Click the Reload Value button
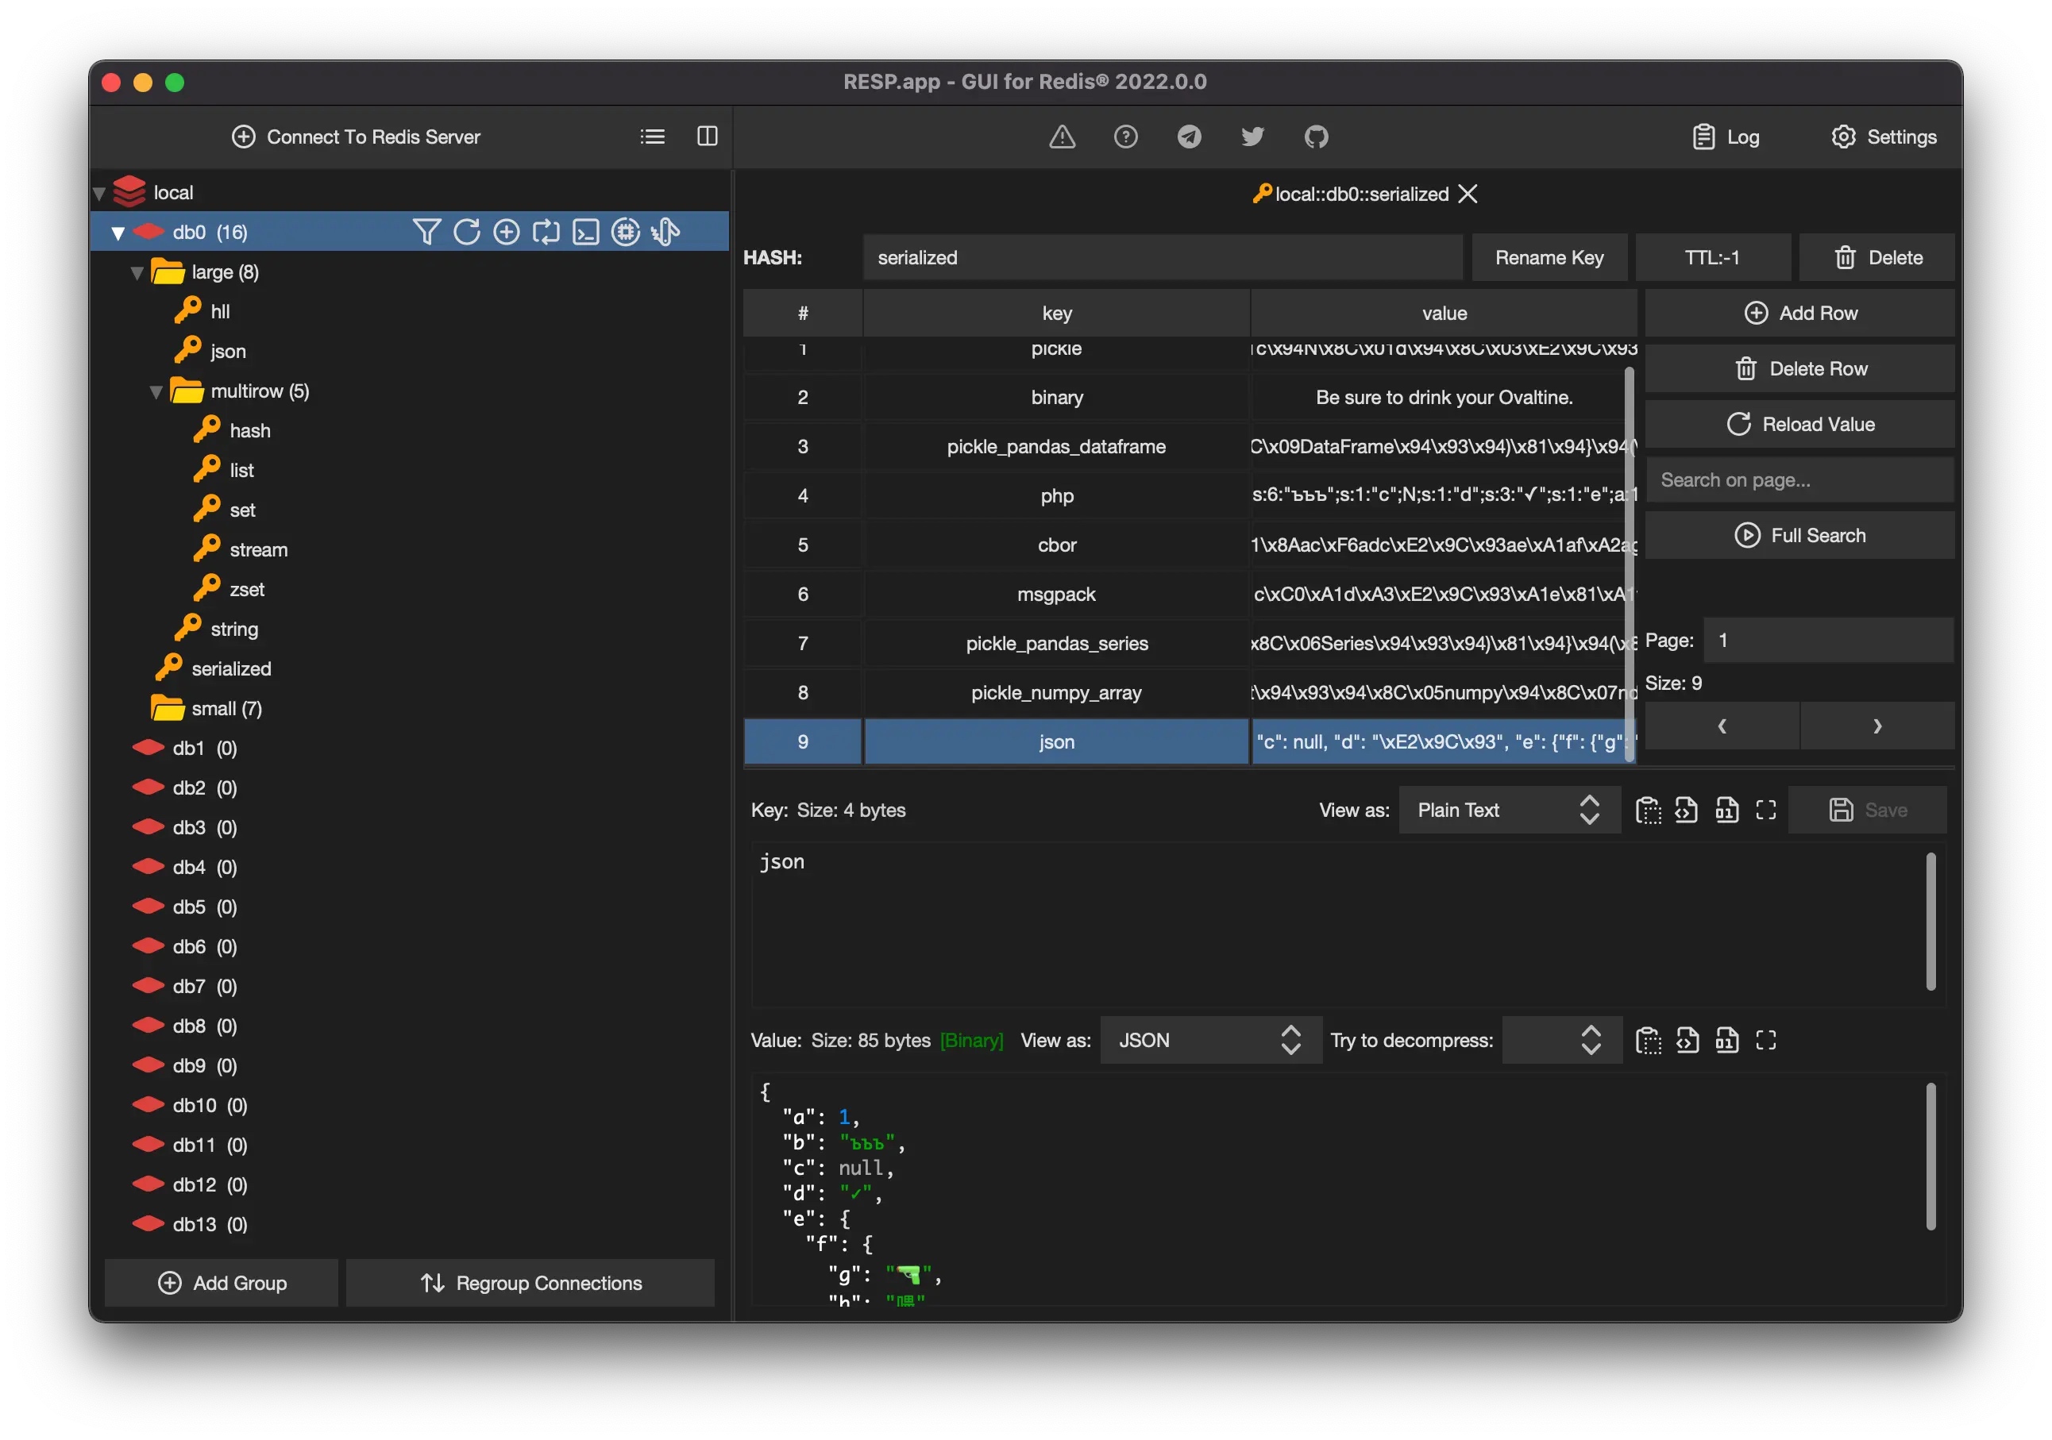Screen dimensions: 2052x1440 [x=1799, y=425]
